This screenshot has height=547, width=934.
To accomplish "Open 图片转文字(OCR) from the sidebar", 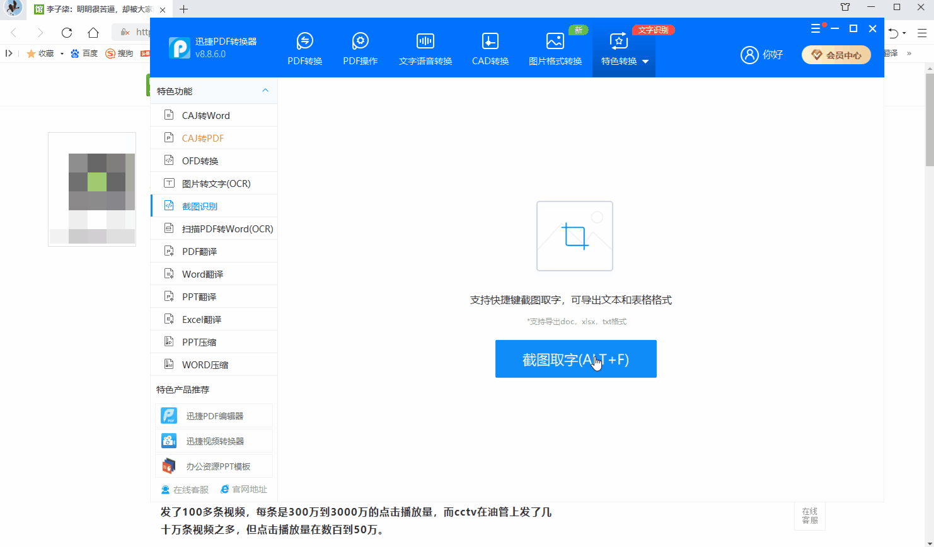I will point(214,183).
